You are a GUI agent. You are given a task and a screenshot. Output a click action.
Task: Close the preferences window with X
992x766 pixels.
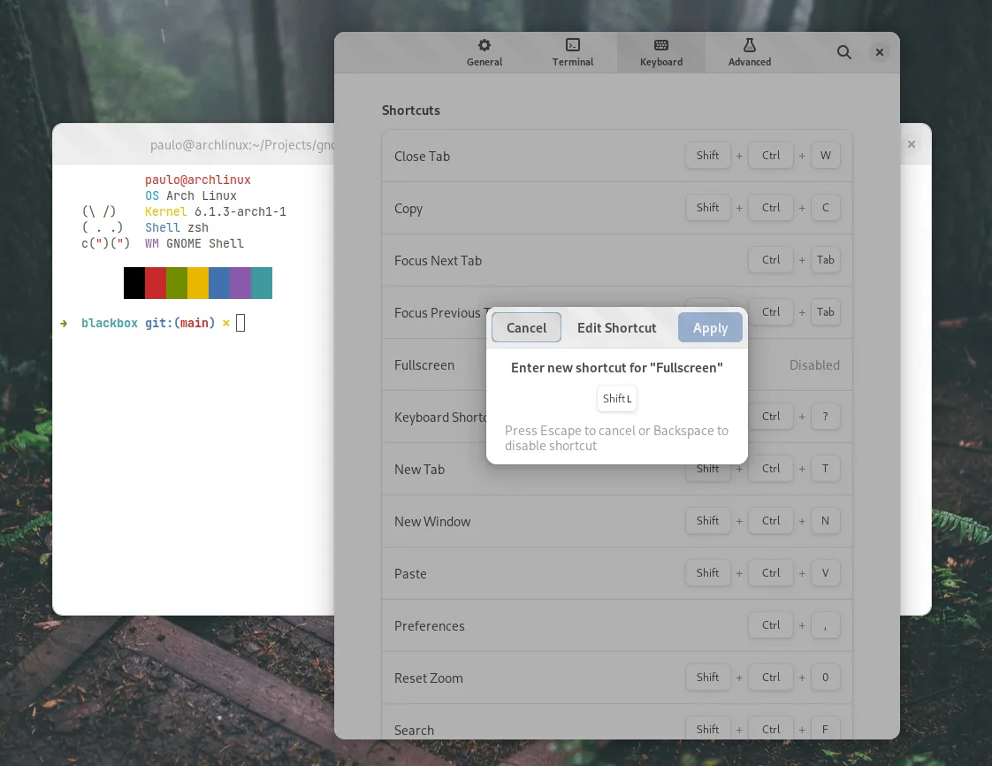pyautogui.click(x=880, y=52)
